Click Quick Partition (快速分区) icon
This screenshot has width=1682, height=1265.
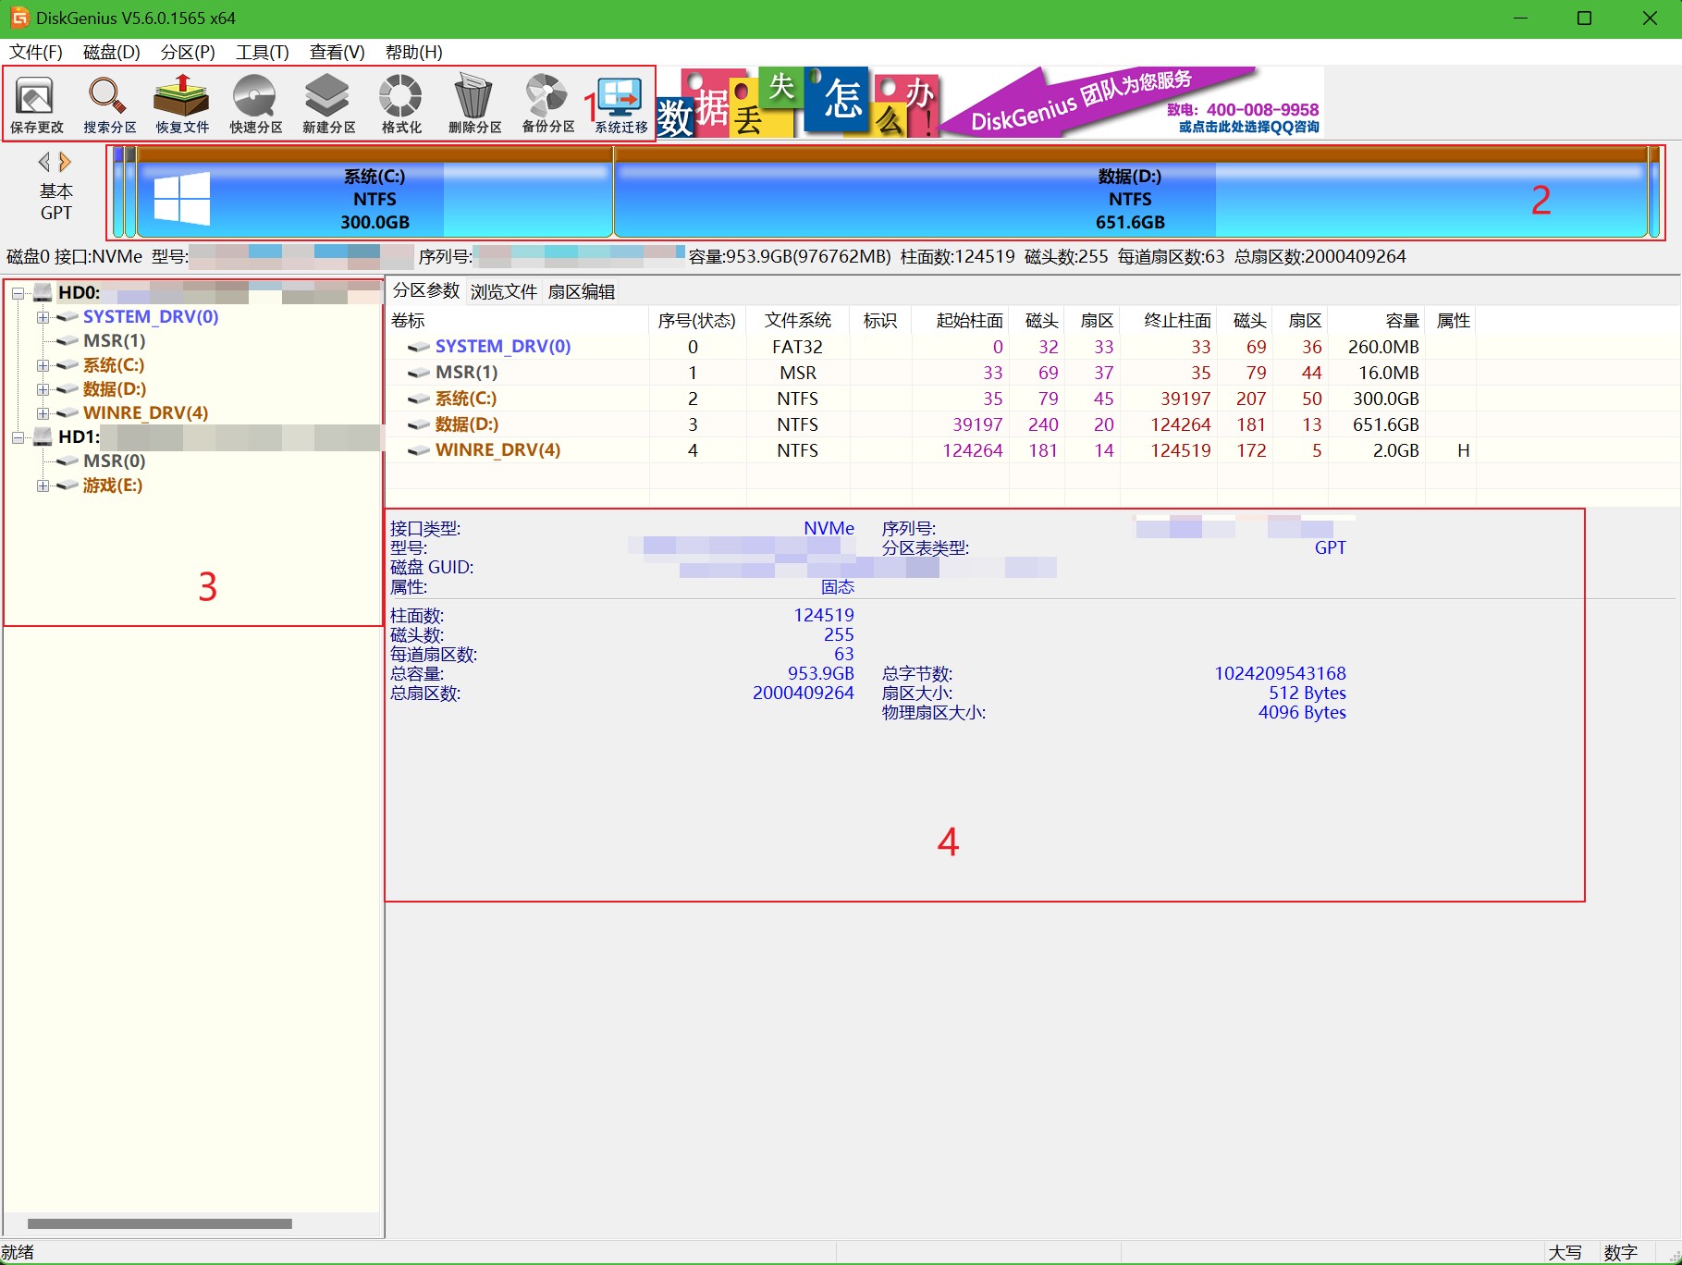coord(255,104)
